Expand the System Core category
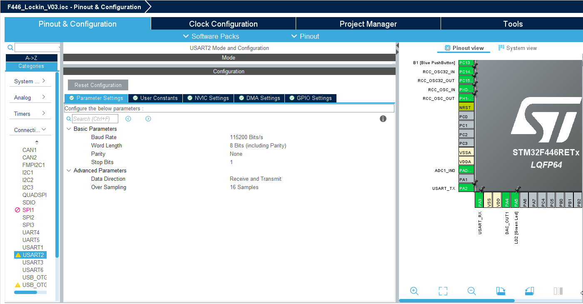The height and width of the screenshot is (304, 583). (x=30, y=81)
